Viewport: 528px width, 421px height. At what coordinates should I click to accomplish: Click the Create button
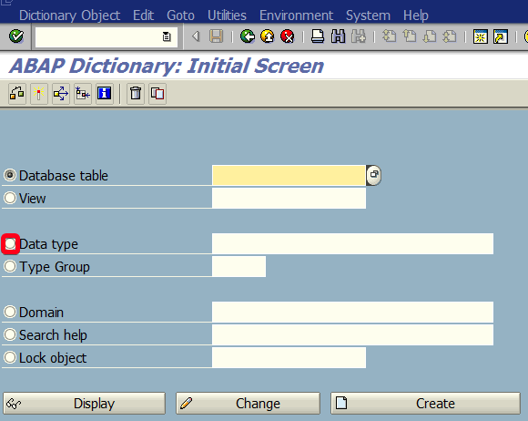point(426,403)
